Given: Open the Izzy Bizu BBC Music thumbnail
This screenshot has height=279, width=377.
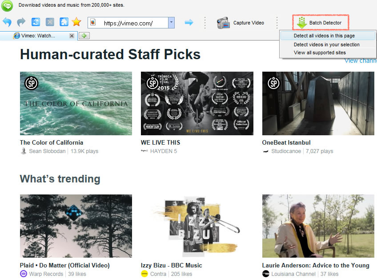Looking at the screenshot, I should pos(197,226).
